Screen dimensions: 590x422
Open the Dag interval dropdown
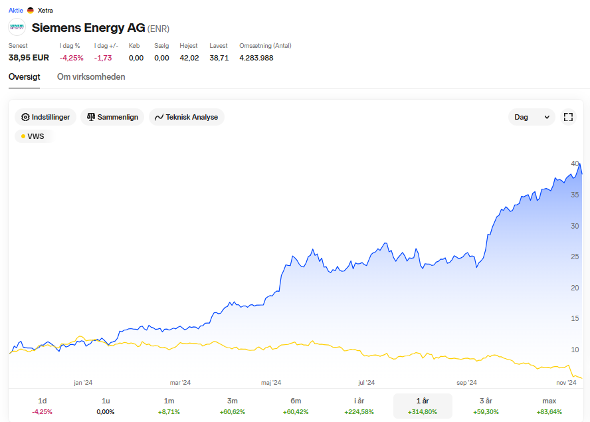(532, 117)
